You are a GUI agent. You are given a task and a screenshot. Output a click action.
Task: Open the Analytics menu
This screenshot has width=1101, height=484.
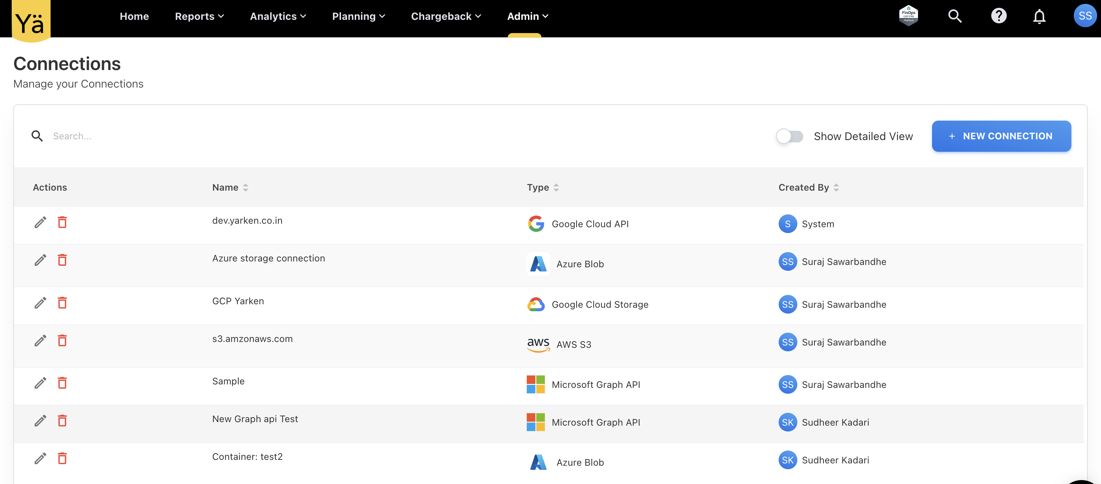click(x=278, y=16)
